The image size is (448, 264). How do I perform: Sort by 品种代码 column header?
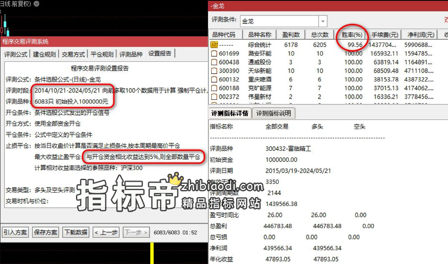(x=226, y=35)
